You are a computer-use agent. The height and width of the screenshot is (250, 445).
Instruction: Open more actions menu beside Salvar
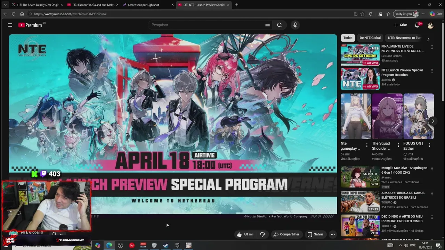tap(333, 234)
